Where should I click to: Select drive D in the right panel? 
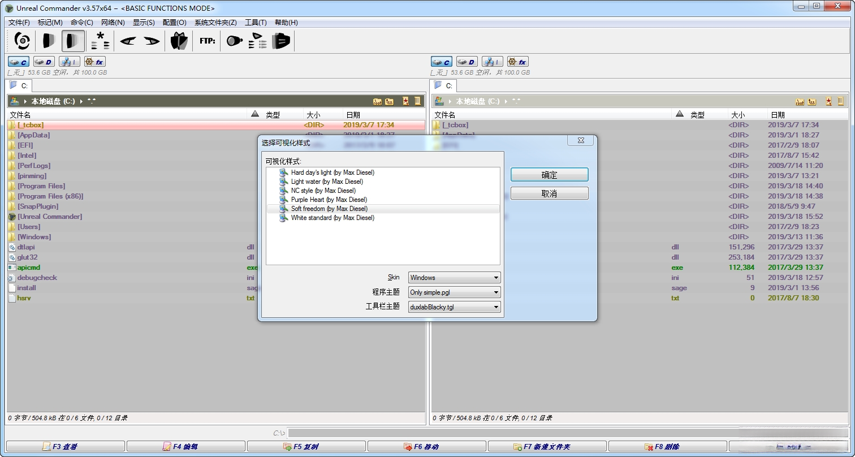[467, 62]
